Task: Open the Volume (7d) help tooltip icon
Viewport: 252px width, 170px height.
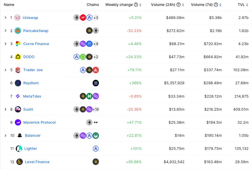Action: point(216,5)
